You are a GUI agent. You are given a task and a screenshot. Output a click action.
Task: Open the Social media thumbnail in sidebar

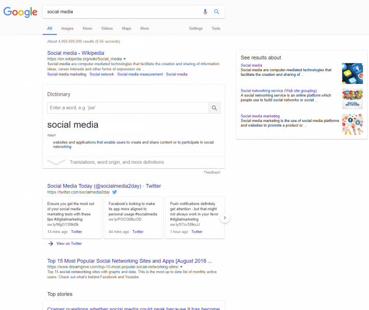[x=352, y=73]
